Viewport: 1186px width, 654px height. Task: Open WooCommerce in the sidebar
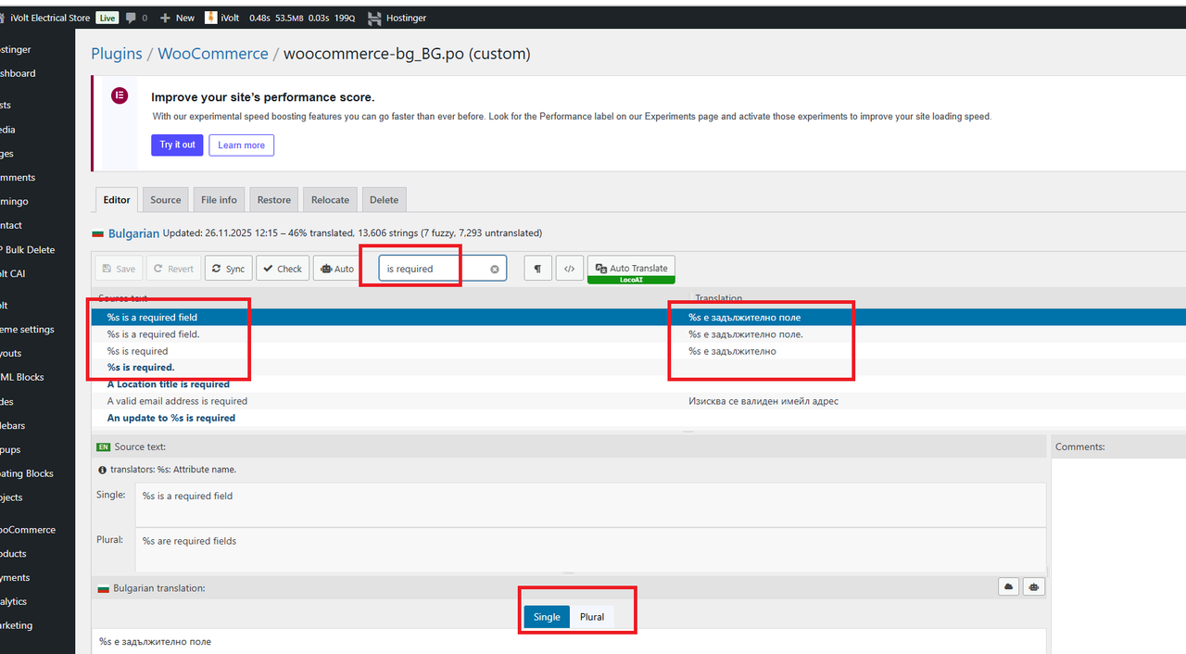click(x=28, y=530)
